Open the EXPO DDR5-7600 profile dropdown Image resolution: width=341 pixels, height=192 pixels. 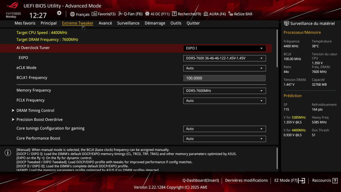[x=224, y=58]
